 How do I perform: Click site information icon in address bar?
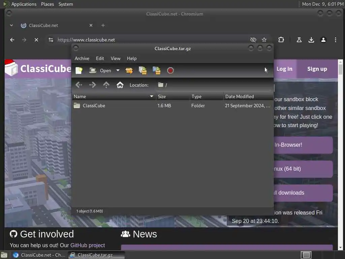(x=51, y=40)
